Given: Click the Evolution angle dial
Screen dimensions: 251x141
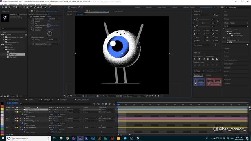Looking at the screenshot, I should 50,33.
